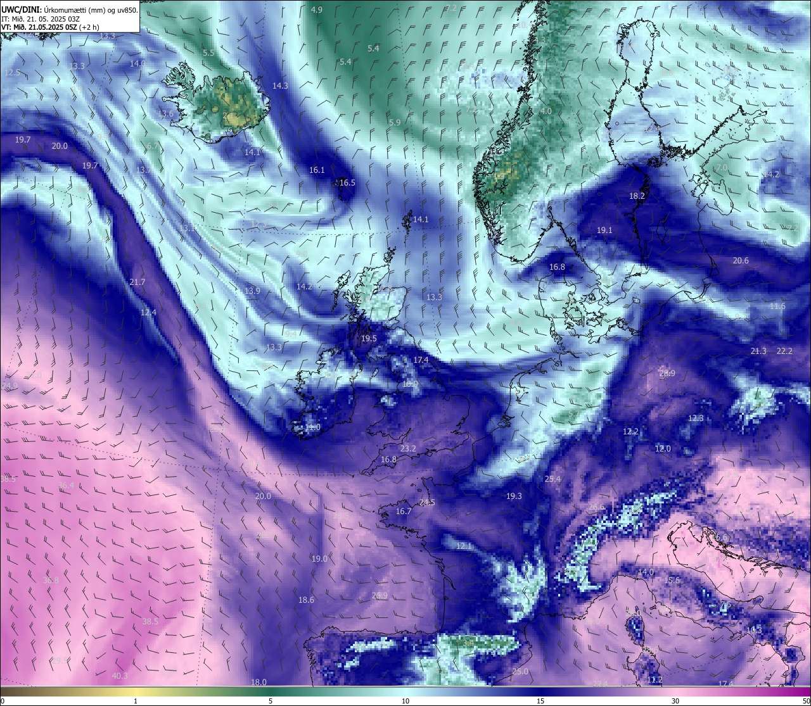Viewport: 811px width, 706px height.
Task: Click the value 15.6 over Italy
Action: pyautogui.click(x=672, y=580)
